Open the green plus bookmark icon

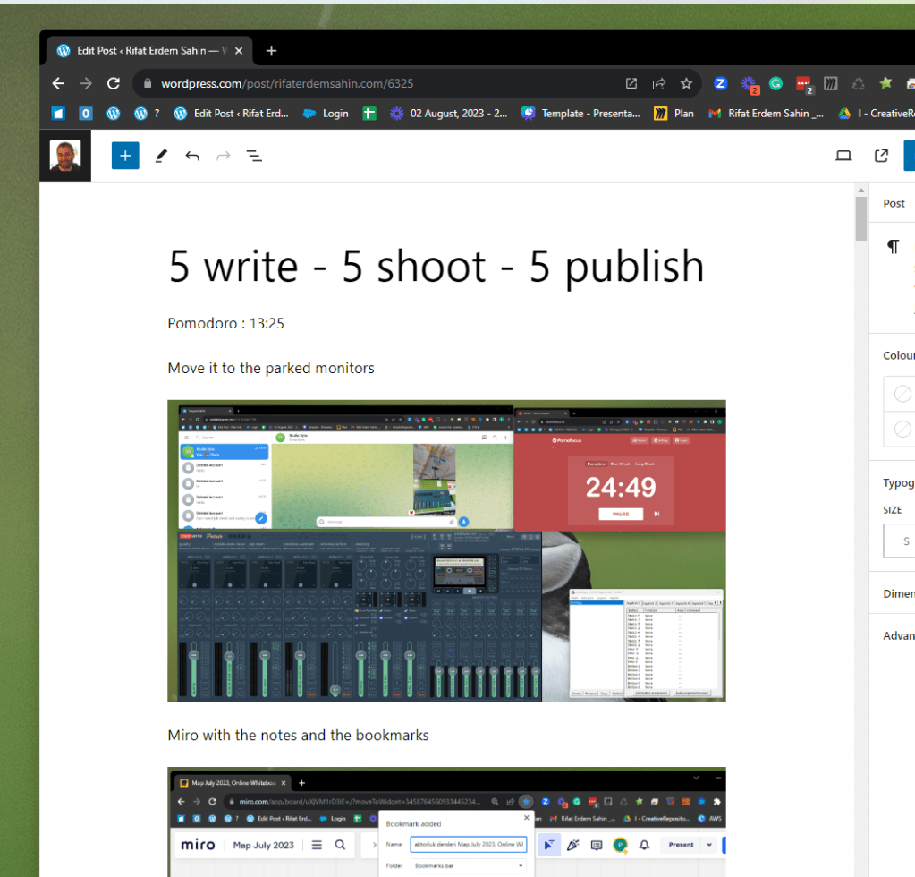coord(369,114)
